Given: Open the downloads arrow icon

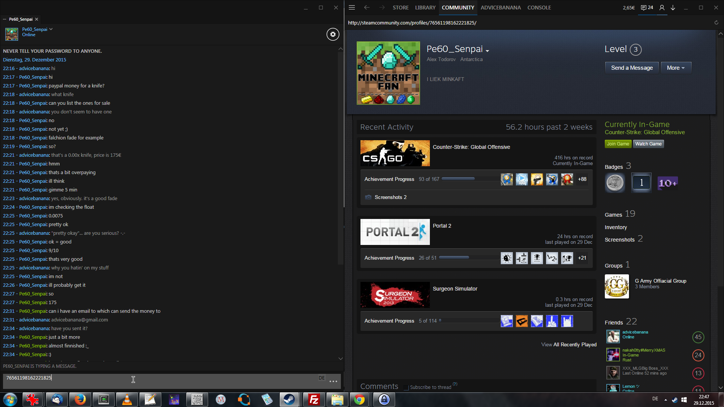Looking at the screenshot, I should coord(673,8).
